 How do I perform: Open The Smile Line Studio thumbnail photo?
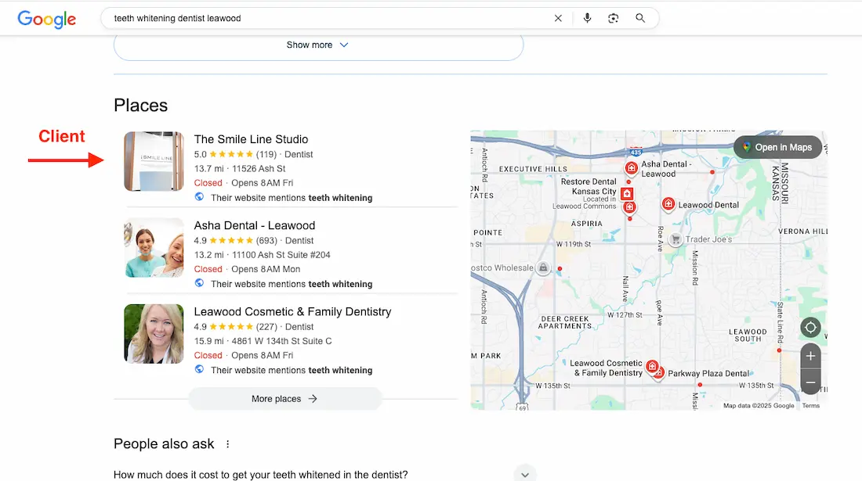(154, 161)
